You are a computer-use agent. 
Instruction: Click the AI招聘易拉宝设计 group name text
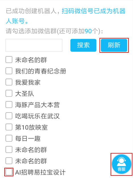[40, 172]
